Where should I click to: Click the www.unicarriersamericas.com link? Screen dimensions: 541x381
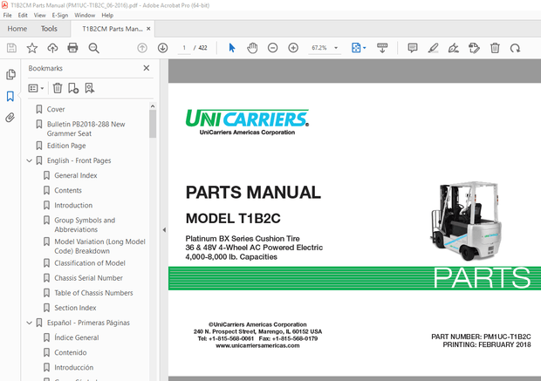click(x=257, y=345)
